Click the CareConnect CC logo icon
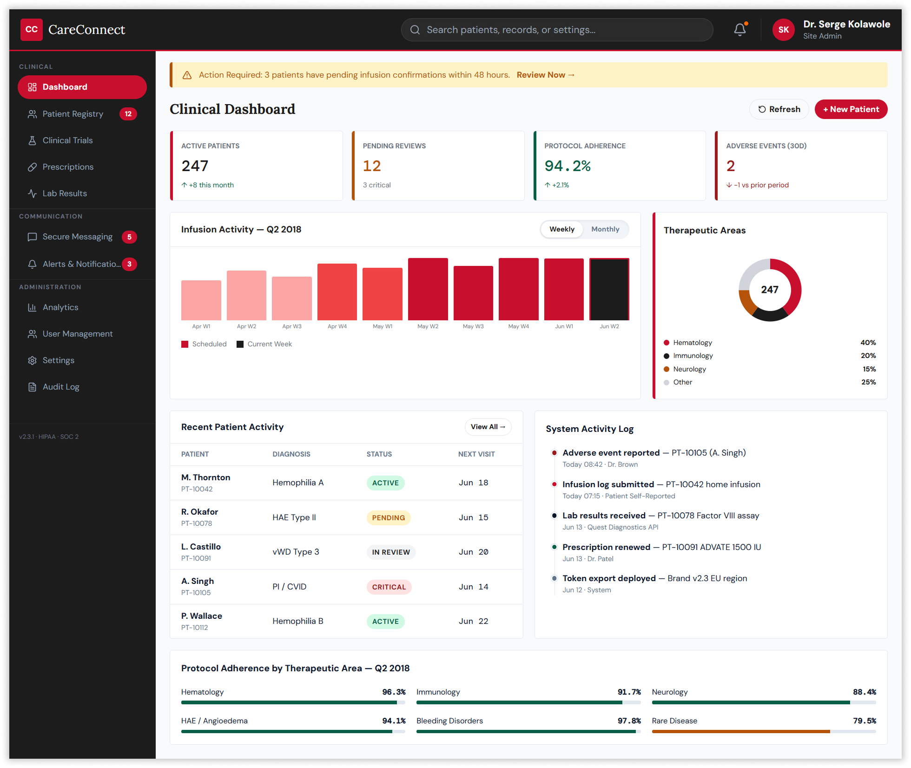Image resolution: width=911 pixels, height=768 pixels. click(x=31, y=30)
